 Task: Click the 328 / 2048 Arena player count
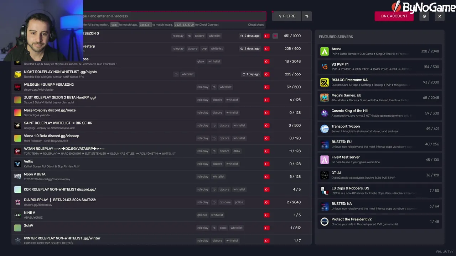(430, 51)
